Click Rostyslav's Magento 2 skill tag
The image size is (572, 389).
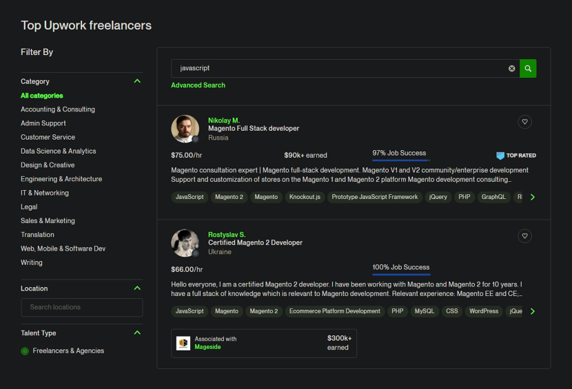tap(264, 311)
